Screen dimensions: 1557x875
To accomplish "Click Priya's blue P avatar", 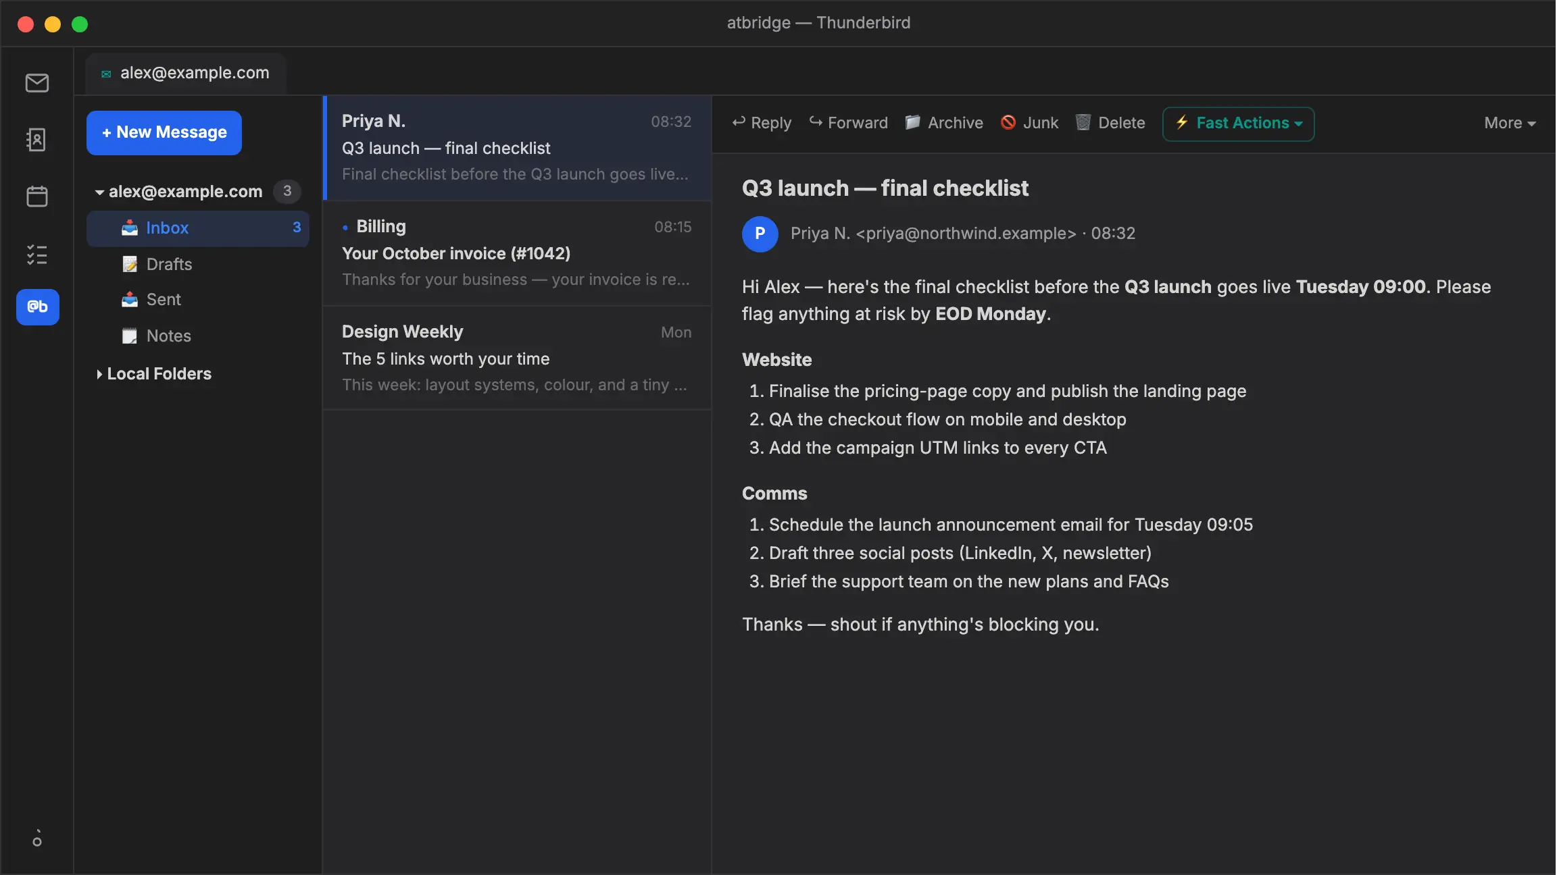I will (x=760, y=234).
